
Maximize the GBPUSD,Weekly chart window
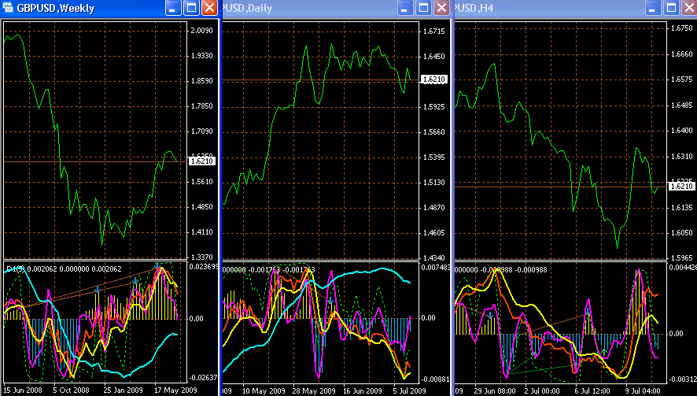[192, 8]
